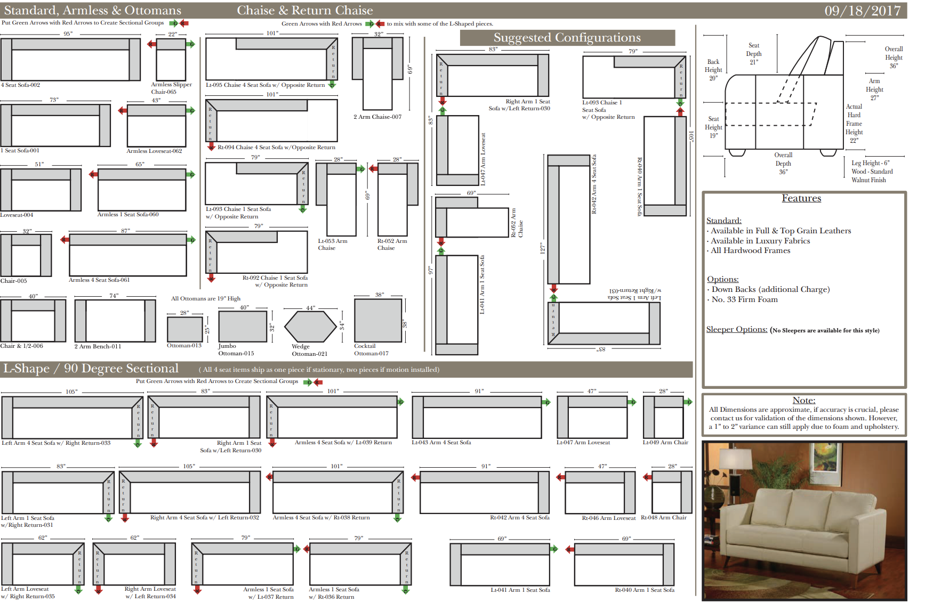Select the Armless 1 Seat Sofa-060 diagram

tap(142, 190)
